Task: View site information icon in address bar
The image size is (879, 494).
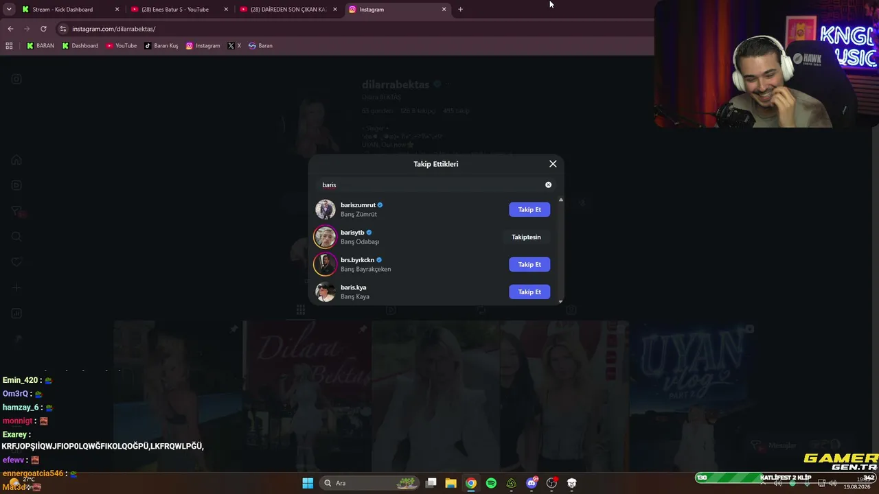Action: pos(63,29)
